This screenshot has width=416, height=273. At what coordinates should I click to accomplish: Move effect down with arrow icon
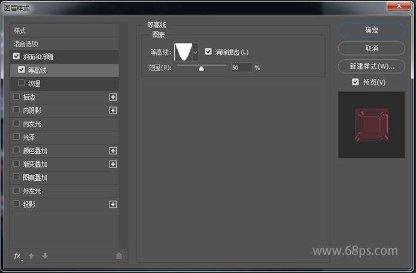coord(45,256)
